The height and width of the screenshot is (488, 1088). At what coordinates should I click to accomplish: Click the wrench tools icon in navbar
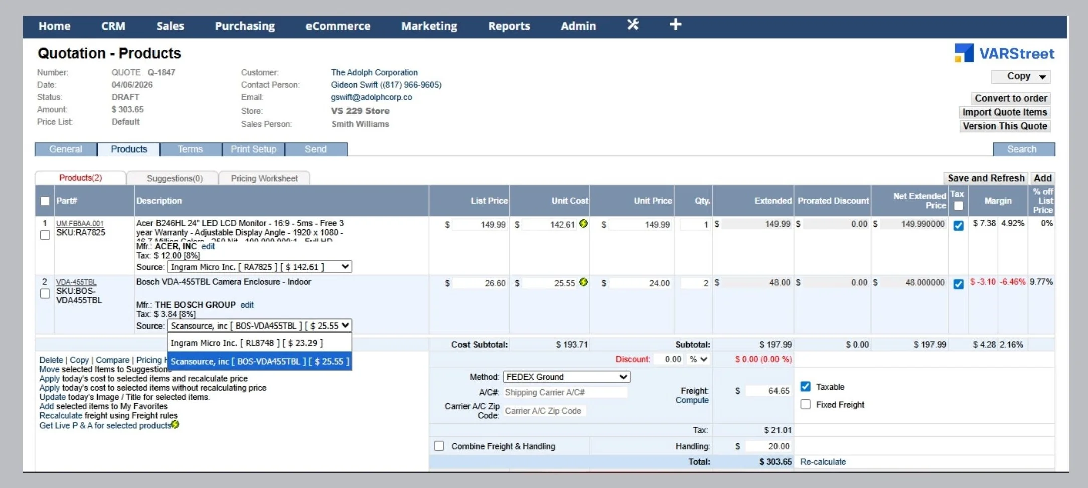(633, 25)
